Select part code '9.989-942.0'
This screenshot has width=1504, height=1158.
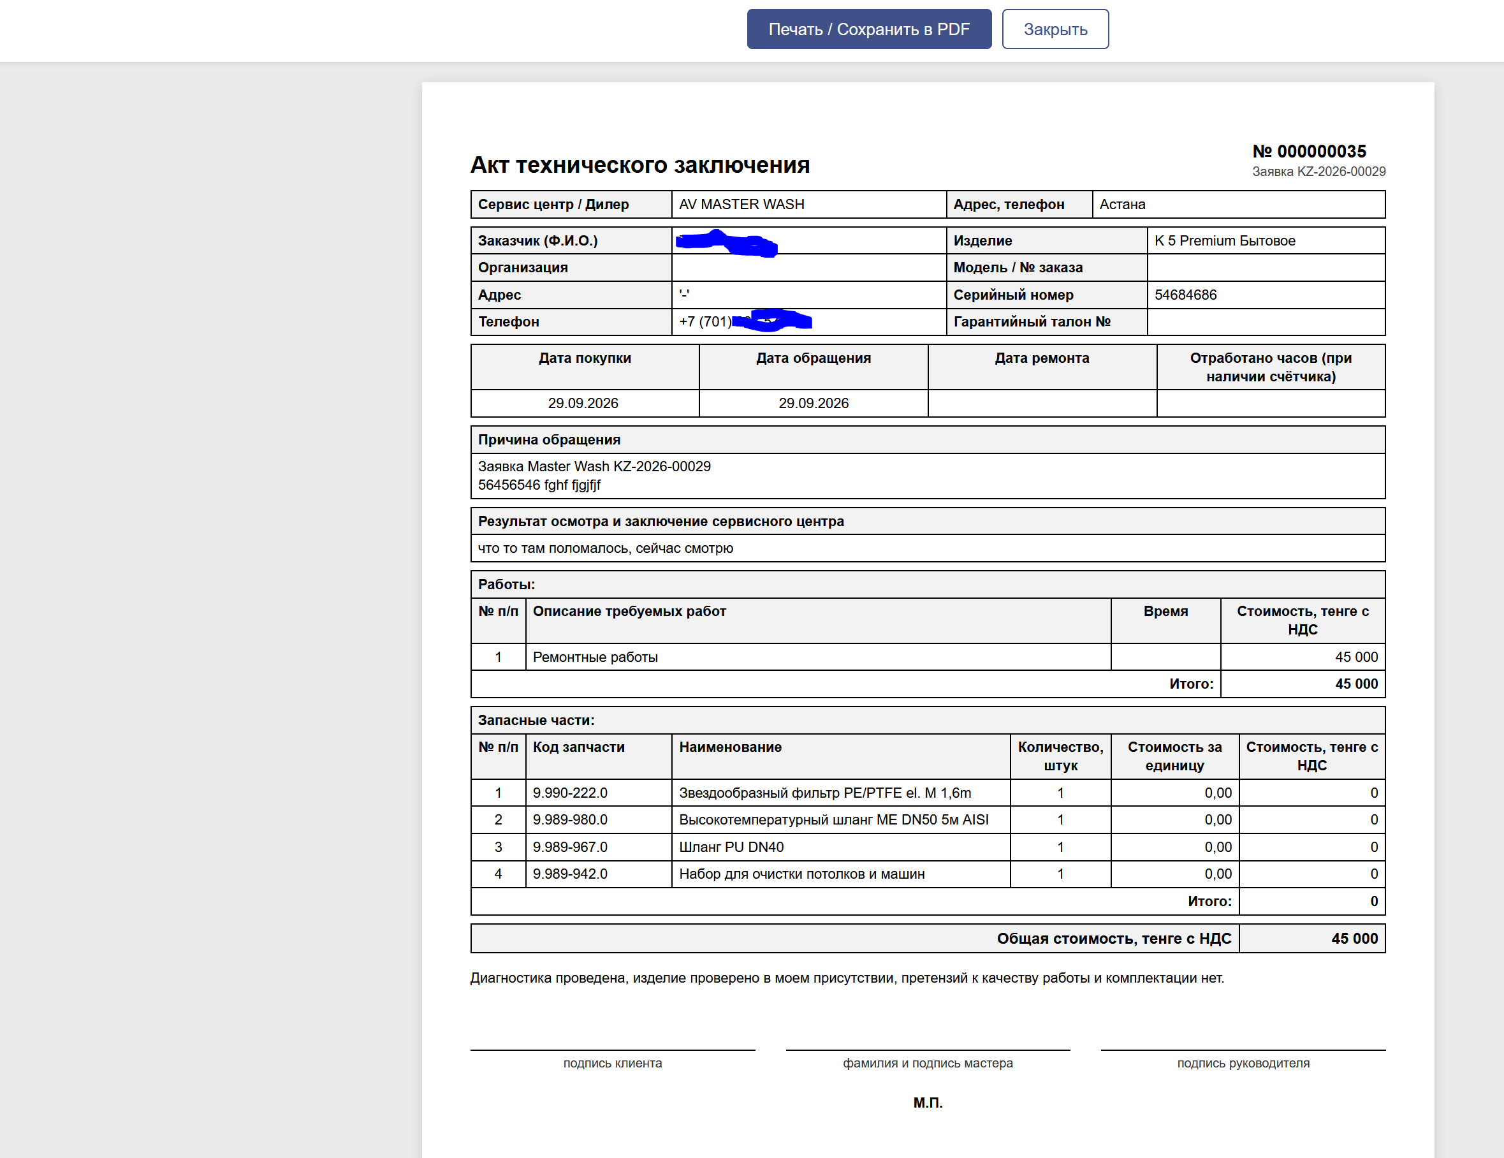point(570,874)
